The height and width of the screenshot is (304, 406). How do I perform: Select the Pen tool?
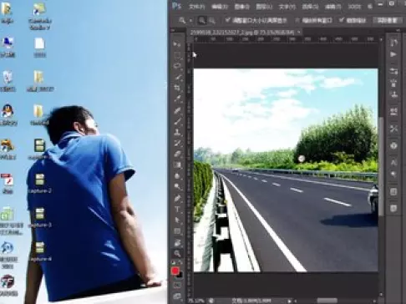click(177, 199)
